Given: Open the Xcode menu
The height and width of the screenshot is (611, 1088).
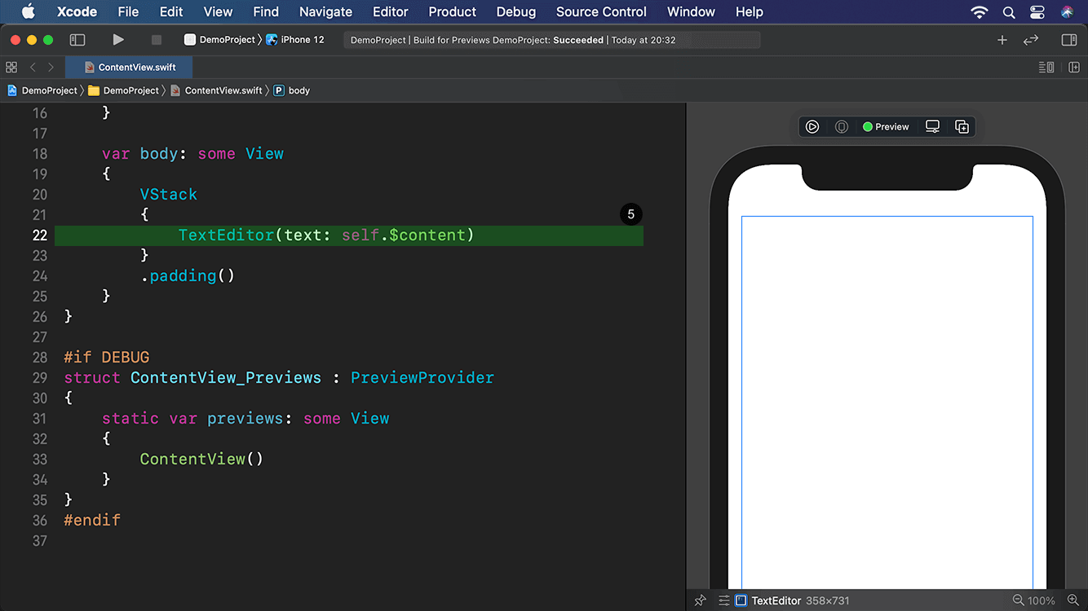Looking at the screenshot, I should coord(77,11).
